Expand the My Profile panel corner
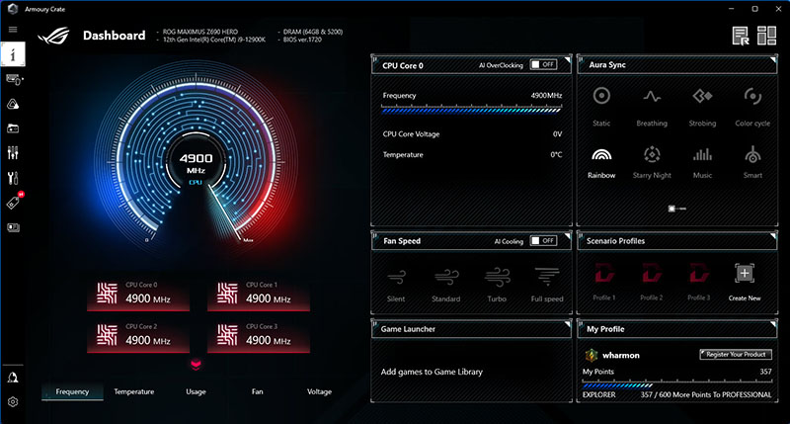The image size is (790, 424). 773,323
